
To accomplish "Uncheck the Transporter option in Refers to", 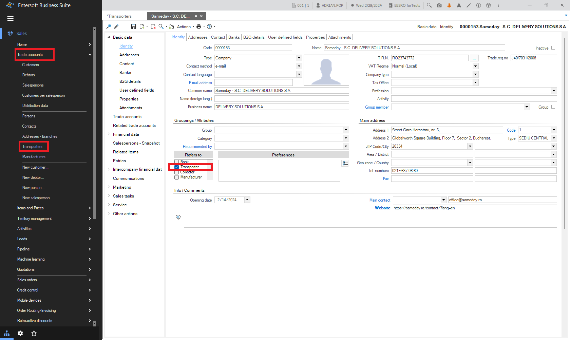I will 177,167.
